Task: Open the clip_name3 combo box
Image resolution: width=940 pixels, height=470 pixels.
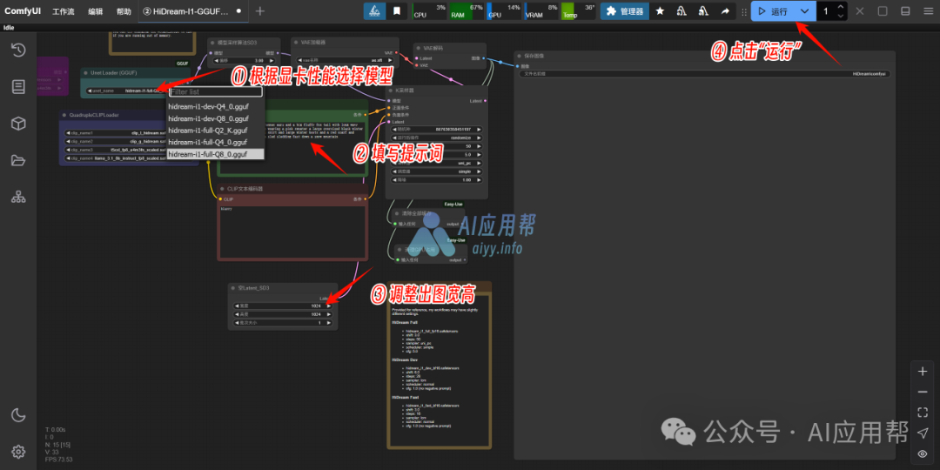Action: click(131, 150)
